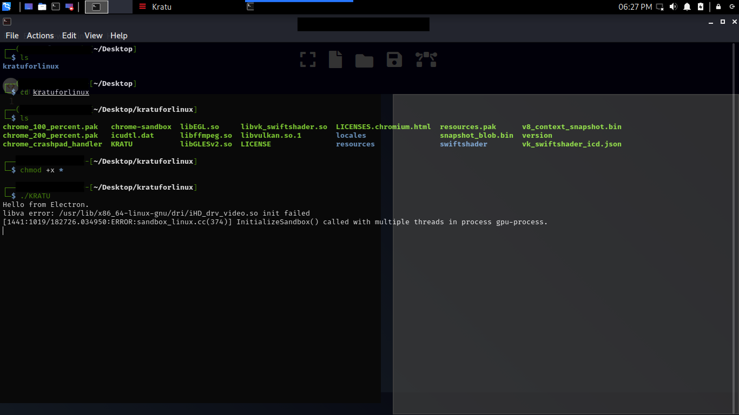
Task: Click resources.pak file name
Action: coord(468,127)
